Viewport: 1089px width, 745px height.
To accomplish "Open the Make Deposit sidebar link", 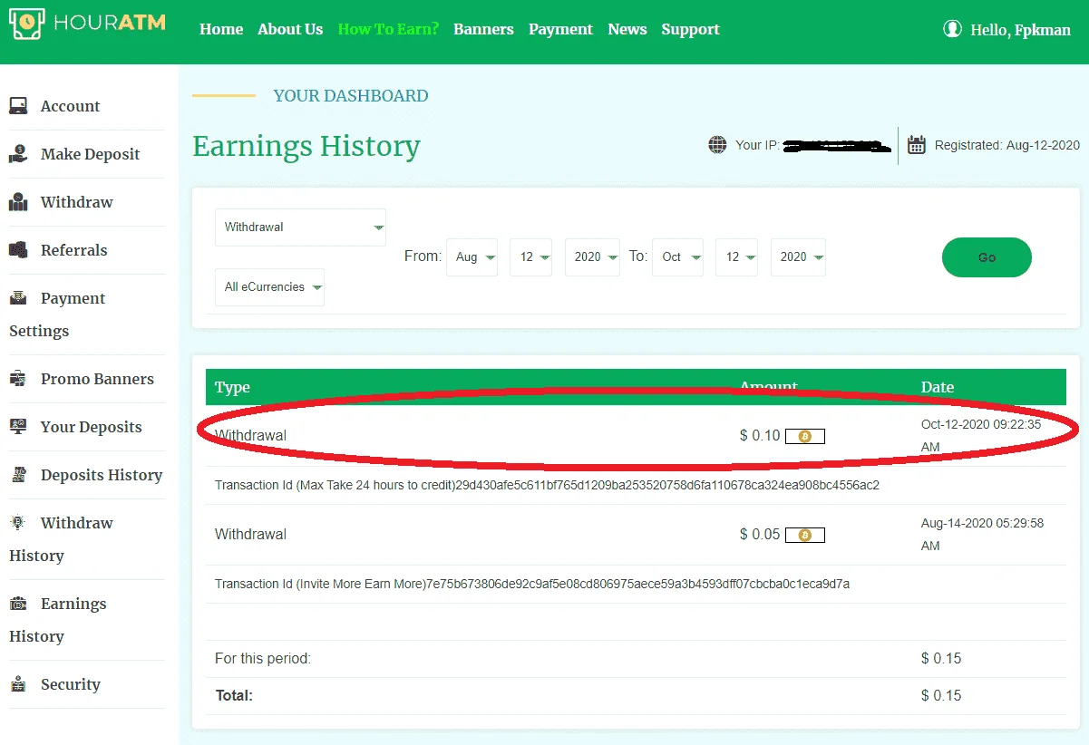I will 91,154.
